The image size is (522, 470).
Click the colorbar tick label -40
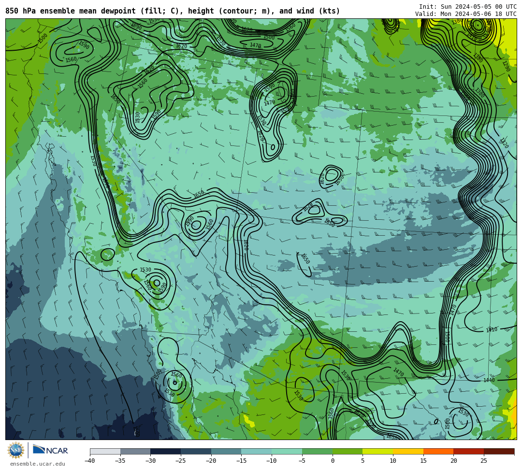point(90,461)
